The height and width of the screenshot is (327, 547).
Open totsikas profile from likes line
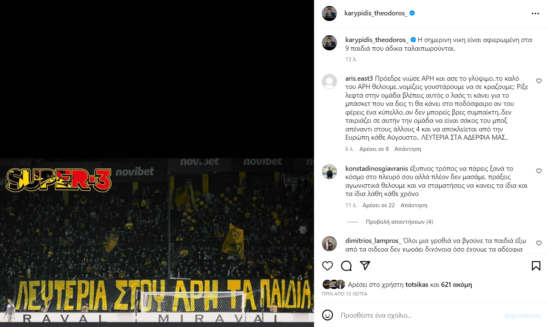click(417, 285)
